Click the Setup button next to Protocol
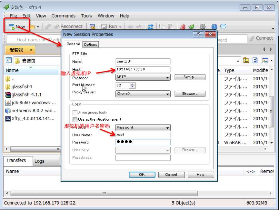 [x=190, y=77]
